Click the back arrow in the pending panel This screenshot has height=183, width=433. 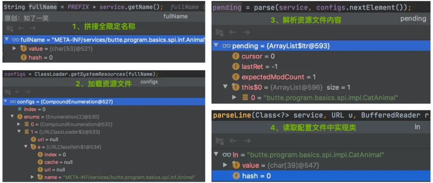233,32
